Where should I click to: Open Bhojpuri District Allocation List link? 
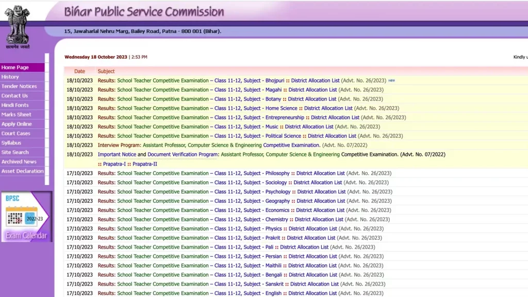[315, 80]
